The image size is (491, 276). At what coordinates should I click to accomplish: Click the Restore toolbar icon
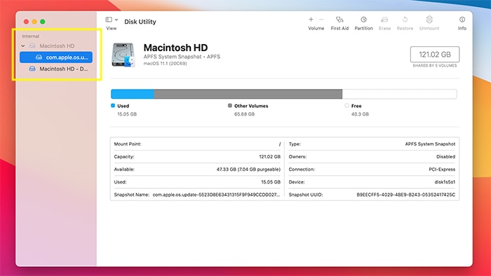pos(405,20)
